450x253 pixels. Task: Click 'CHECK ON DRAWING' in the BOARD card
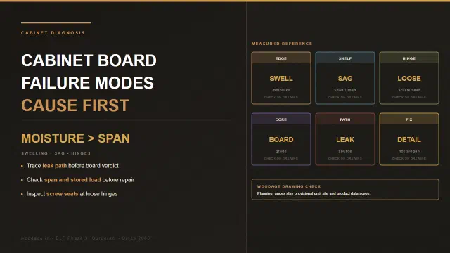pos(281,159)
